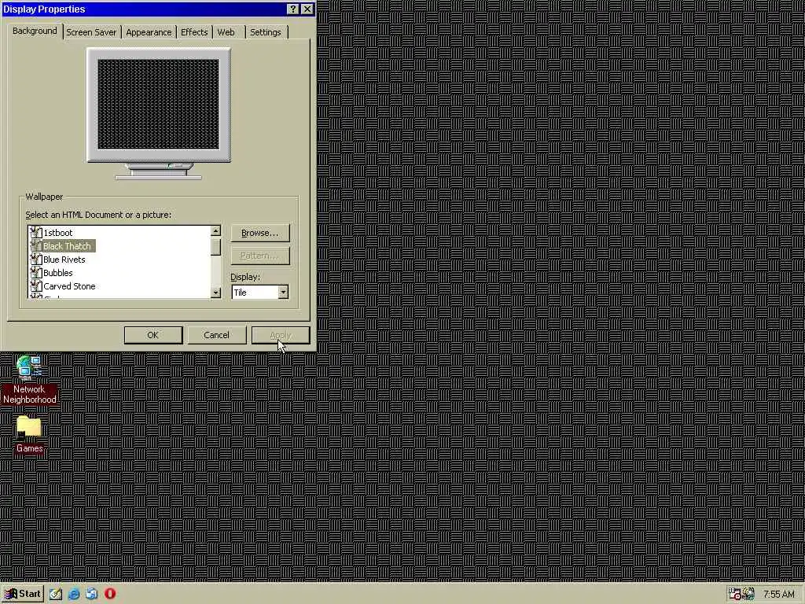This screenshot has height=604, width=805.
Task: Select the Games folder on desktop
Action: tap(29, 434)
